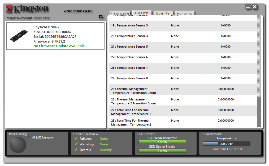Select '25 : Thermal Management Temperature 1 Transition Count'
269x166 pixels.
click(183, 90)
